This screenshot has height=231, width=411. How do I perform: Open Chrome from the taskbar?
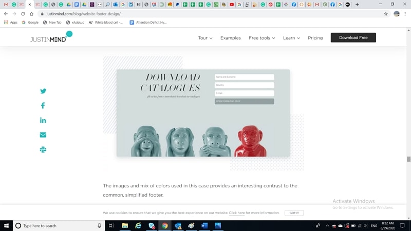[164, 225]
